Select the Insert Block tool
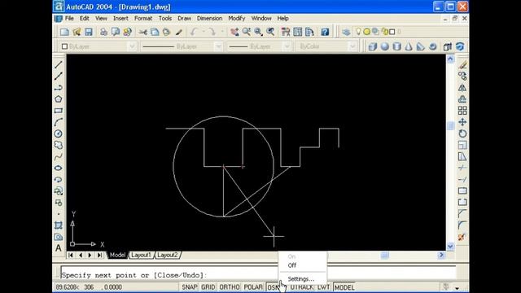Image resolution: width=521 pixels, height=293 pixels. point(59,191)
